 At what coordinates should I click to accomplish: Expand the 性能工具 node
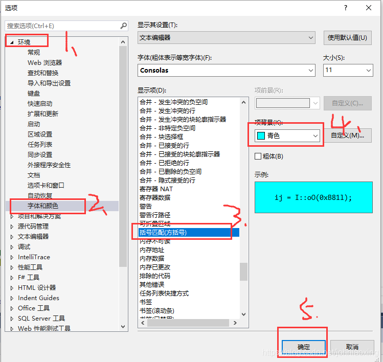click(12, 268)
